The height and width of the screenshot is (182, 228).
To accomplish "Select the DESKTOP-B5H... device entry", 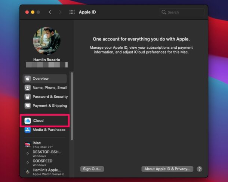I will point(45,154).
